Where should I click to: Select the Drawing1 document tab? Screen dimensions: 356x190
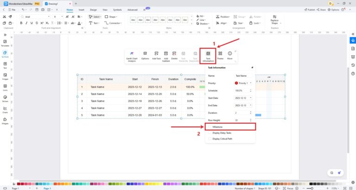point(57,4)
